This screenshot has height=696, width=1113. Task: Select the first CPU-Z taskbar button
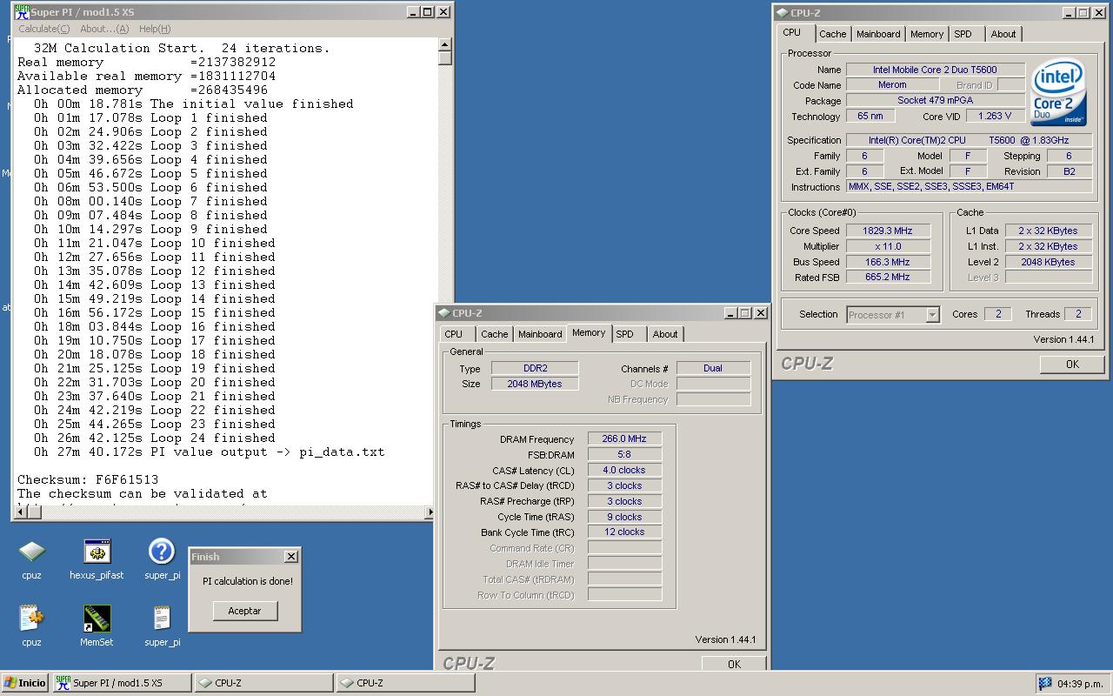263,683
